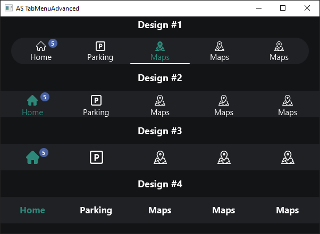Screen dimensions: 320x234
Task: Click the Home icon in Design #1
Action: (40, 47)
